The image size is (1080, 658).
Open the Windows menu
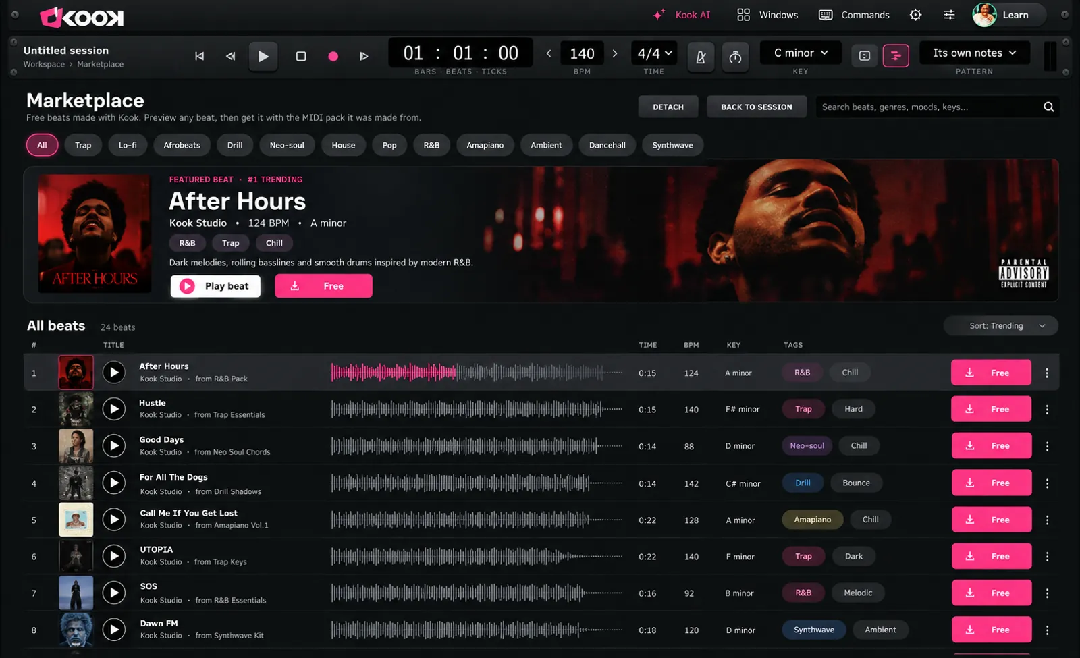point(767,15)
